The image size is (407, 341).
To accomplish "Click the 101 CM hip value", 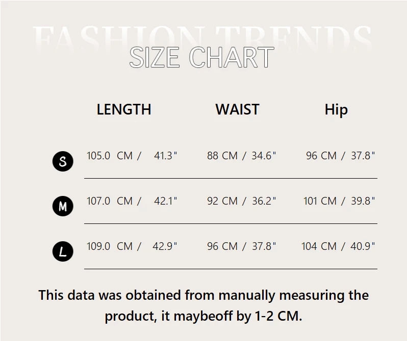I will coord(320,201).
